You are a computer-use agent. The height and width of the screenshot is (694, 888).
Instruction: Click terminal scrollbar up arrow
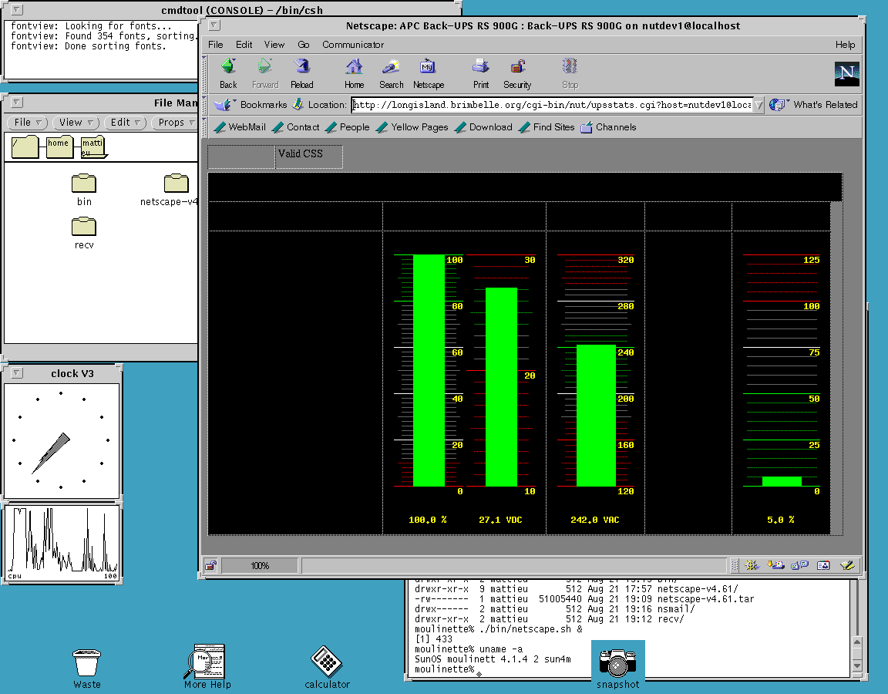point(857,642)
